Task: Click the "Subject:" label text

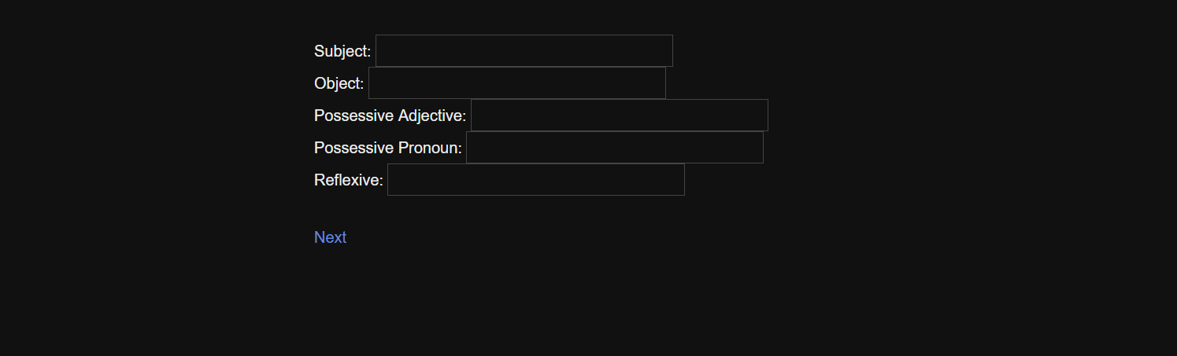Action: coord(342,51)
